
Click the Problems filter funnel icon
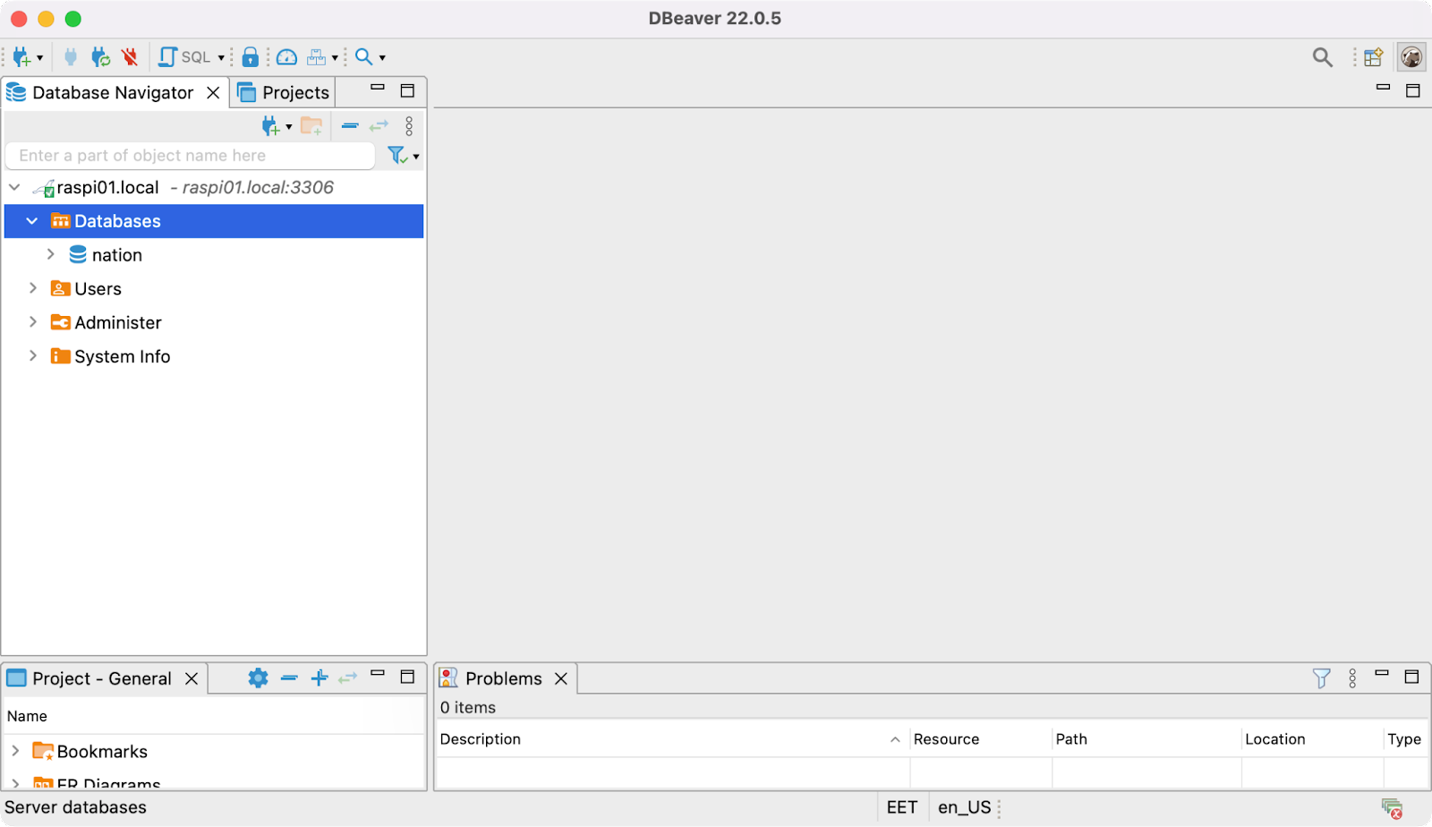click(1321, 678)
